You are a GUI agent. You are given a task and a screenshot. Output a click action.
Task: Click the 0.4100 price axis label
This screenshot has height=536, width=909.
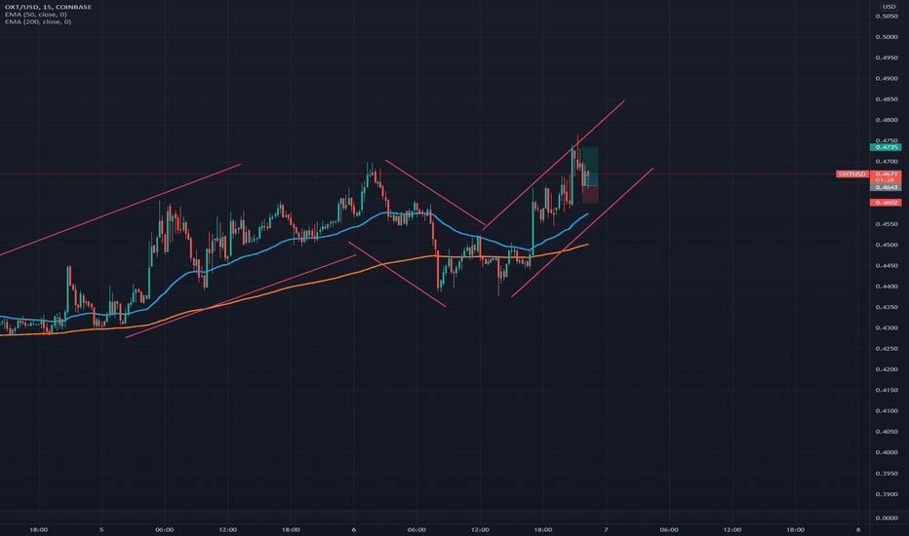coord(887,411)
